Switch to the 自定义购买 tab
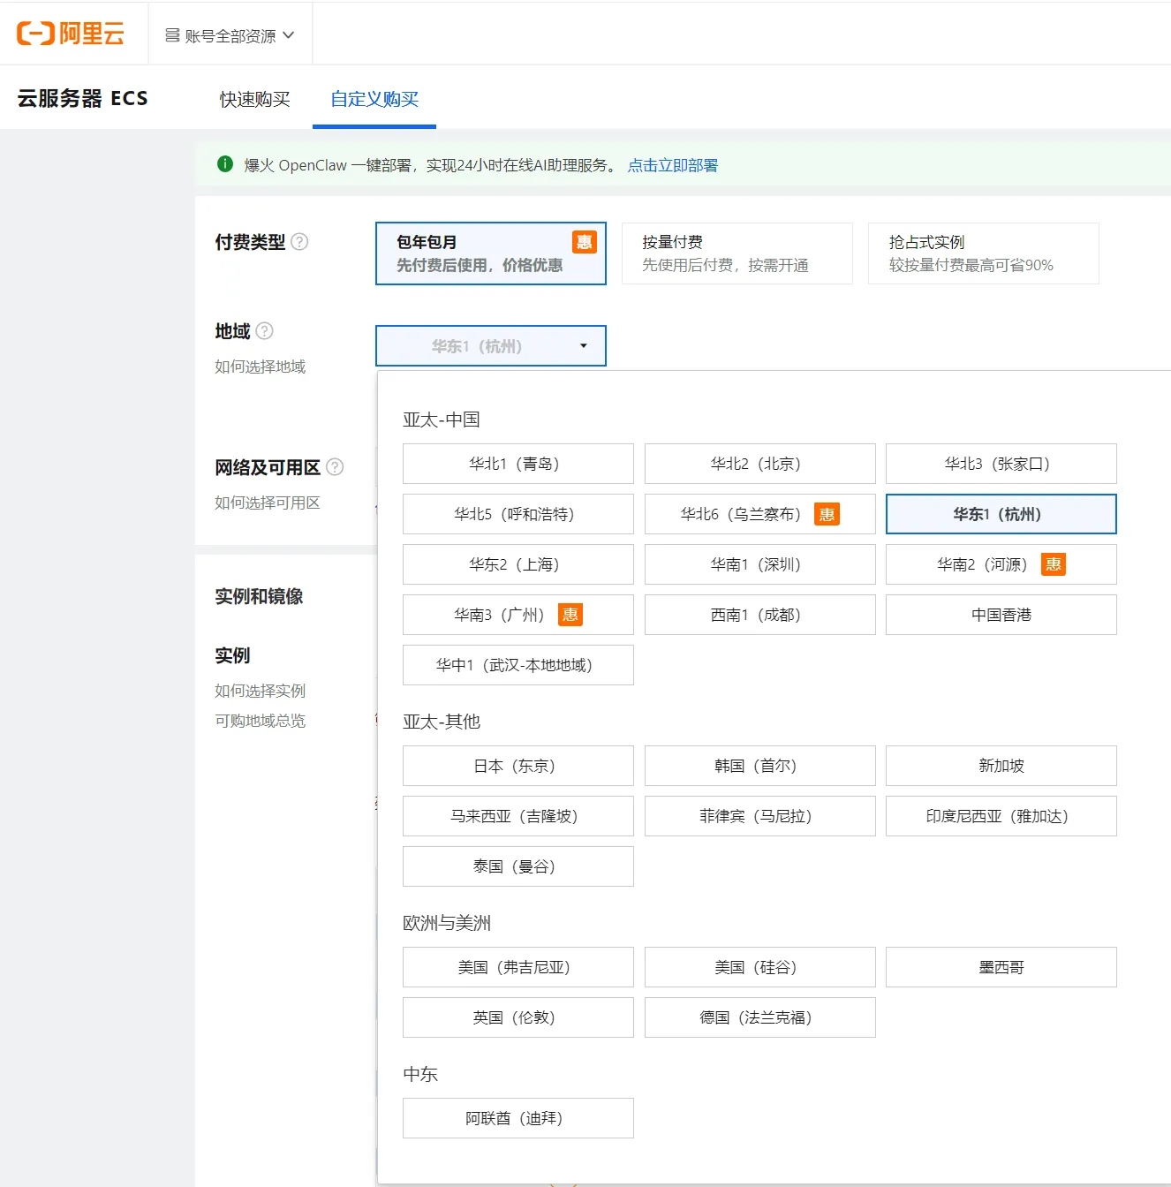1171x1187 pixels. pos(374,99)
